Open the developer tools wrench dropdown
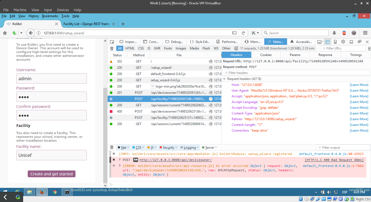 tap(255, 33)
